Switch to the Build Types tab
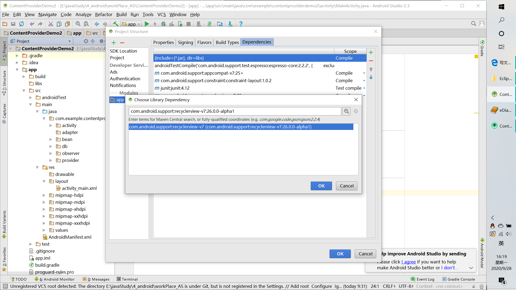Screen dimensions: 516x290 (x=227, y=42)
